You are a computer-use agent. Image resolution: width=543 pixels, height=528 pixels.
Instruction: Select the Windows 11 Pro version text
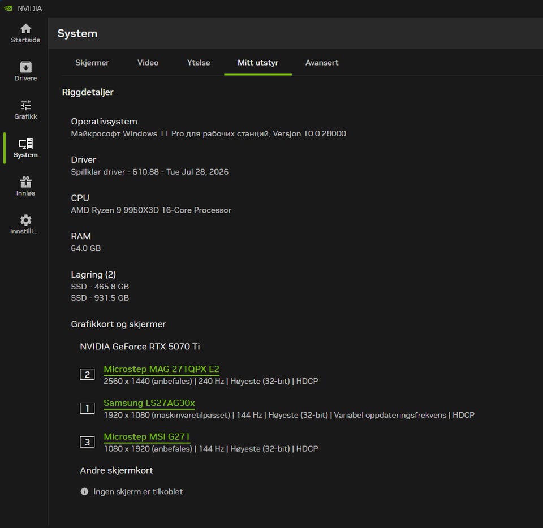209,133
